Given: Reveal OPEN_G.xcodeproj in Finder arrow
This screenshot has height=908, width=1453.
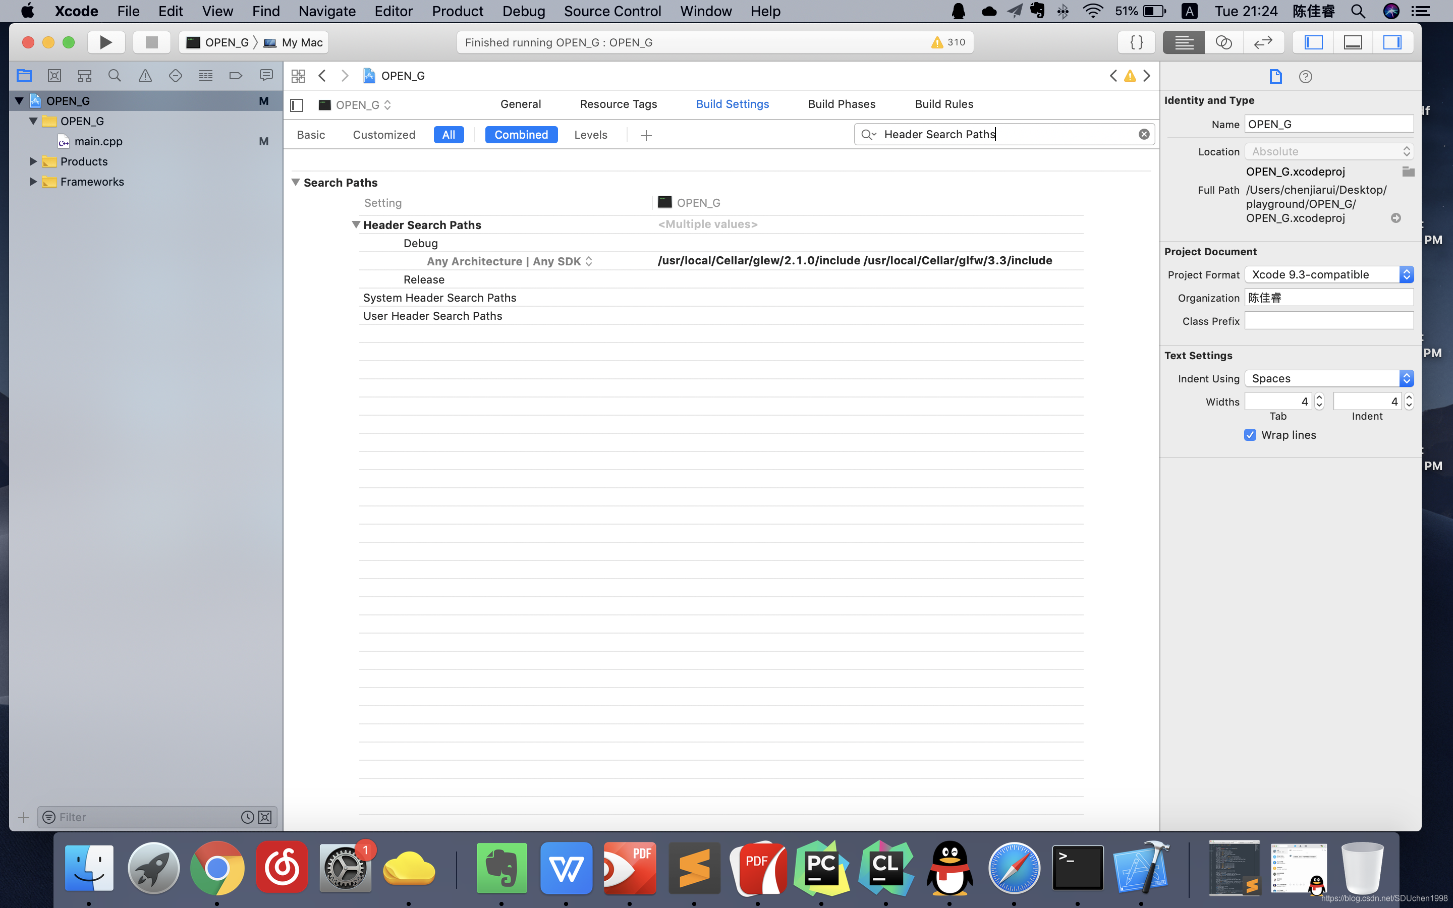Looking at the screenshot, I should click(x=1396, y=218).
